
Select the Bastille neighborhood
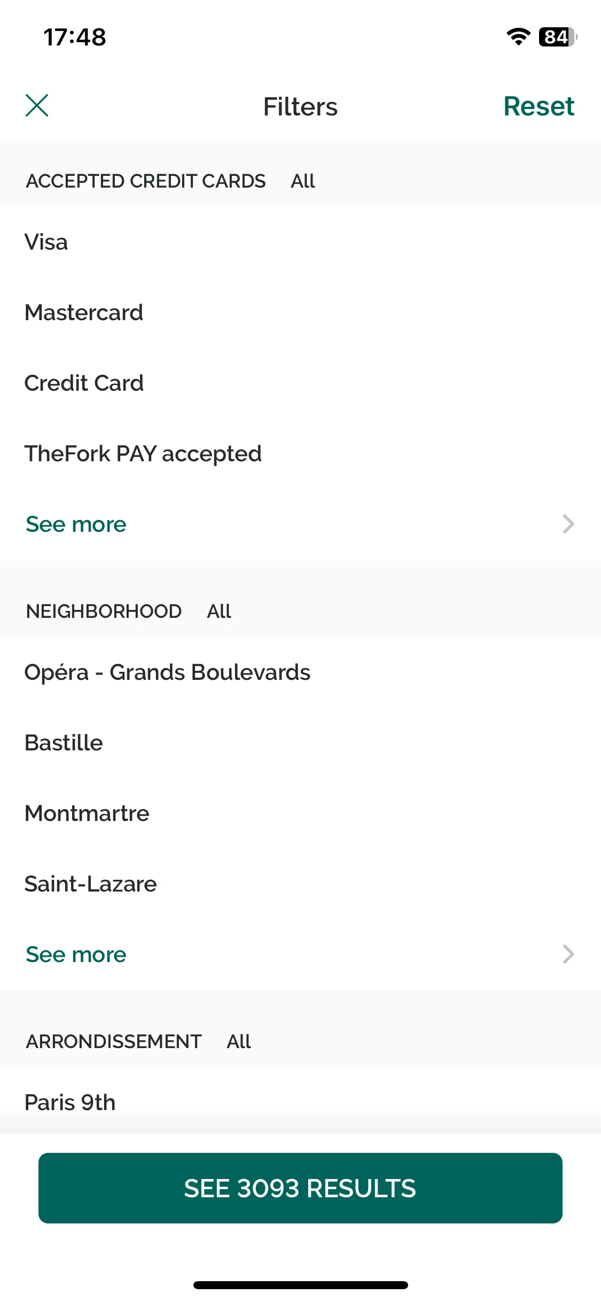coord(300,743)
